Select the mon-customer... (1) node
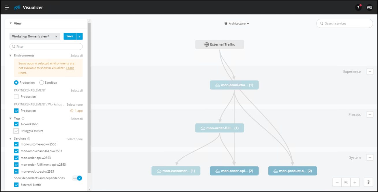The height and width of the screenshot is (192, 378). [176, 171]
